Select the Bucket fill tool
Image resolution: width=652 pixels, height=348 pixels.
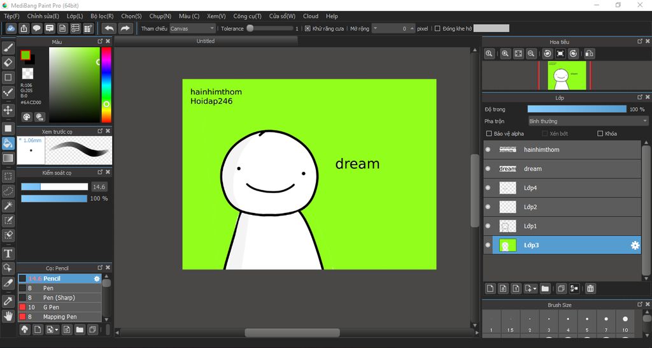8,143
